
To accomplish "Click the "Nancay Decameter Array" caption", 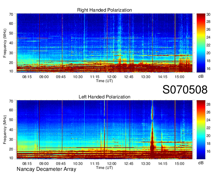I will pyautogui.click(x=46, y=169).
